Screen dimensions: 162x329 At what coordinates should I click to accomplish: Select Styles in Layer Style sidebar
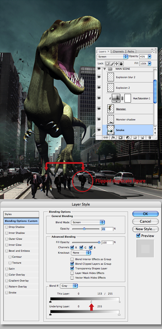click(21, 214)
